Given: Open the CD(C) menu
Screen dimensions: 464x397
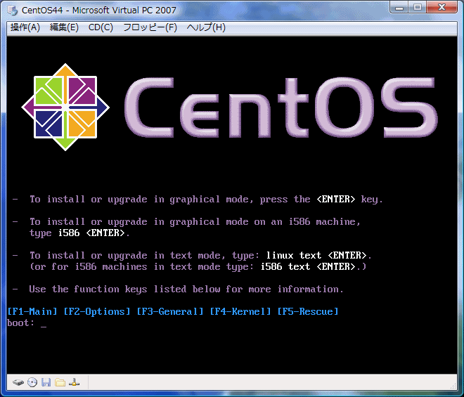Looking at the screenshot, I should [101, 27].
